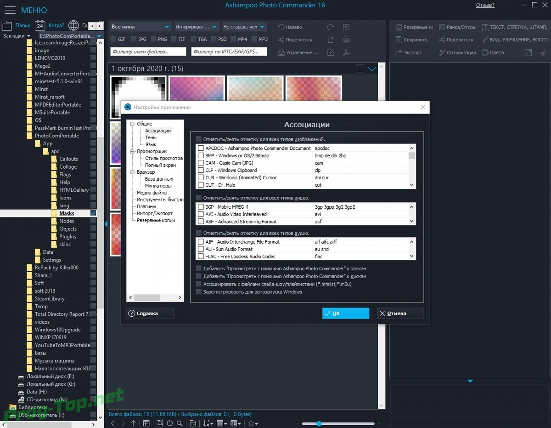Click Сохранить in the right panel

(x=411, y=40)
